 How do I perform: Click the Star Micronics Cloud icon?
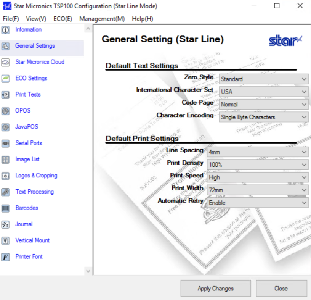5,62
